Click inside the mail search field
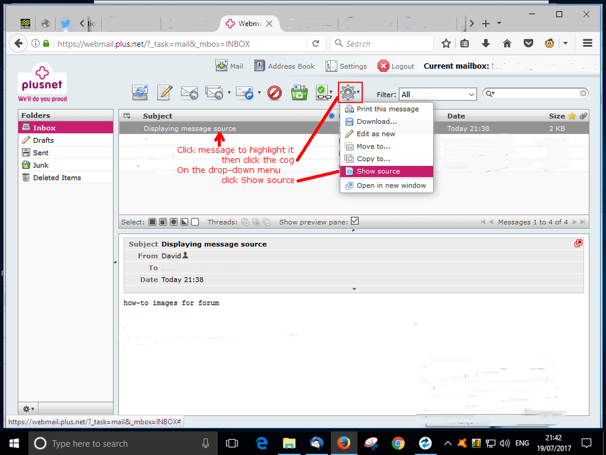Screen dimensions: 606x455 pyautogui.click(x=537, y=93)
